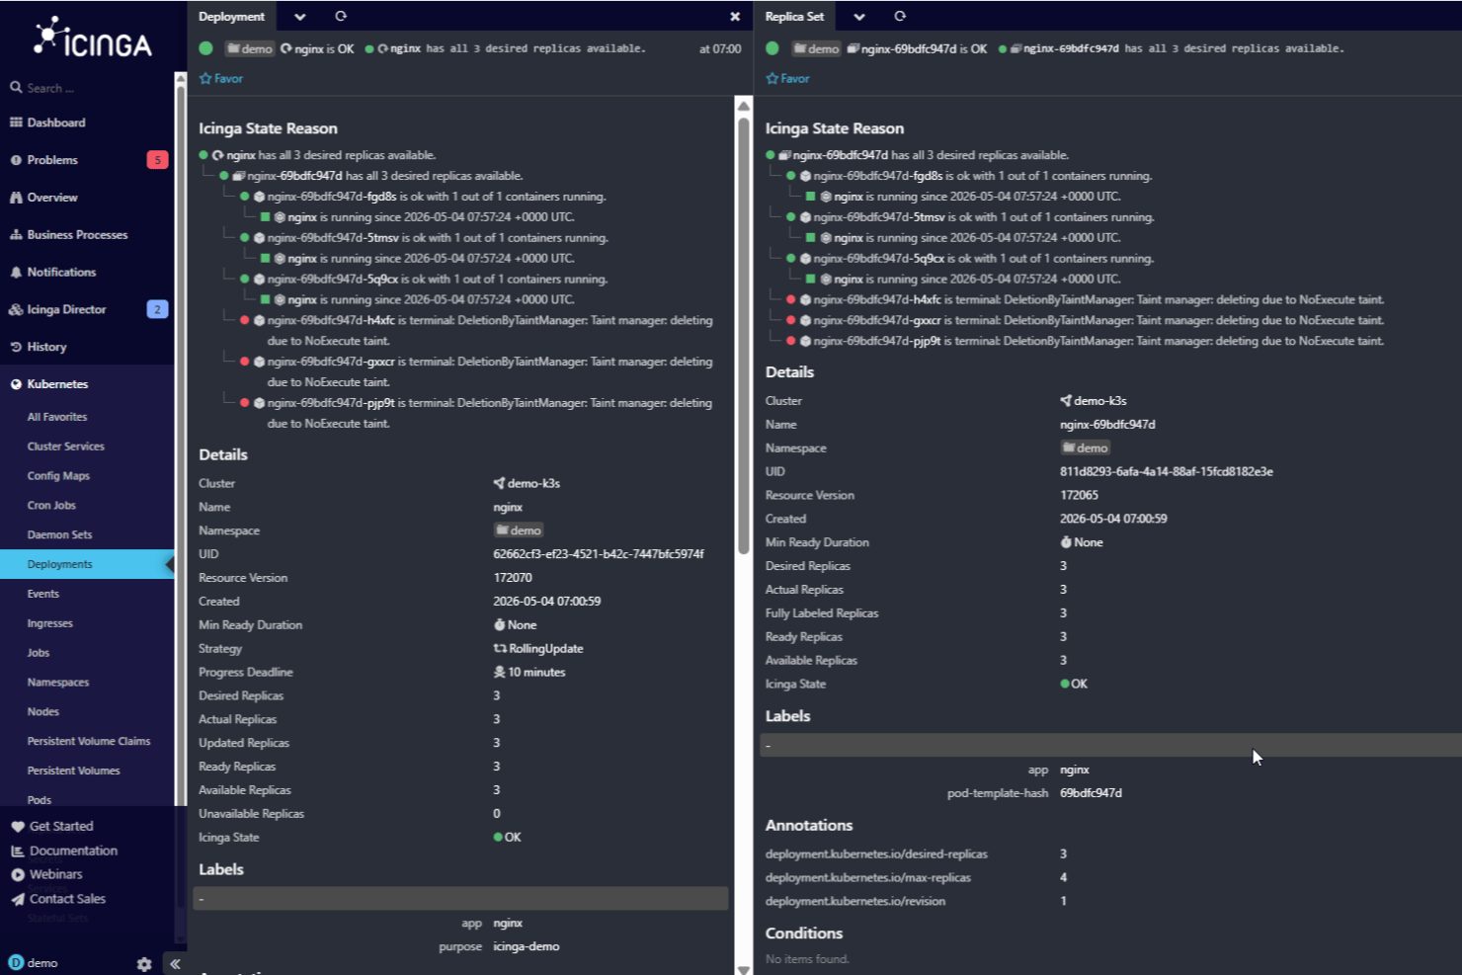Image resolution: width=1462 pixels, height=975 pixels.
Task: Open the History menu item
Action: [46, 347]
